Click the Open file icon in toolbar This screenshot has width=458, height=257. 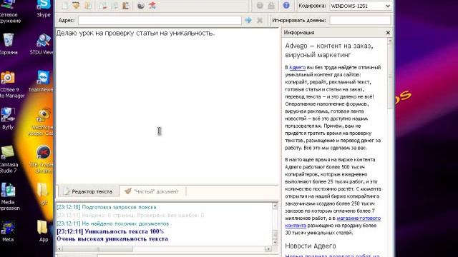pos(76,6)
